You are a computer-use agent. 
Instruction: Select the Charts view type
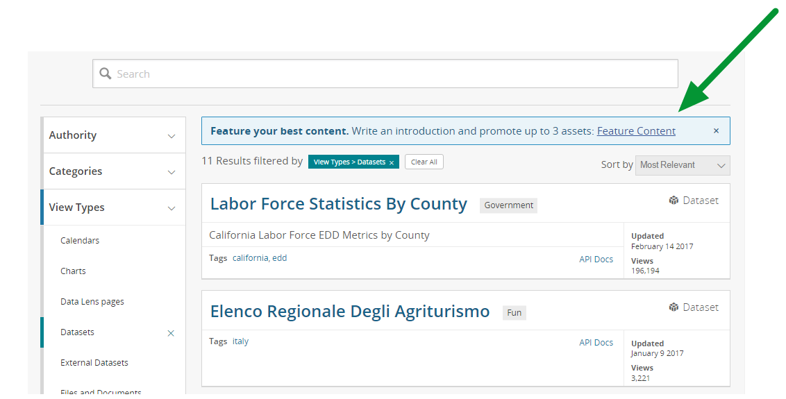pos(73,271)
